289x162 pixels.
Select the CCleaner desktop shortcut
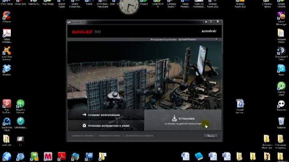[x=7, y=17]
